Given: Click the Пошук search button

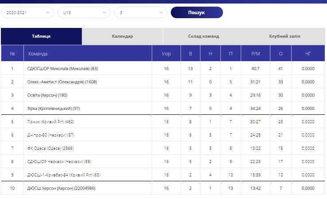Looking at the screenshot, I should pyautogui.click(x=196, y=12).
